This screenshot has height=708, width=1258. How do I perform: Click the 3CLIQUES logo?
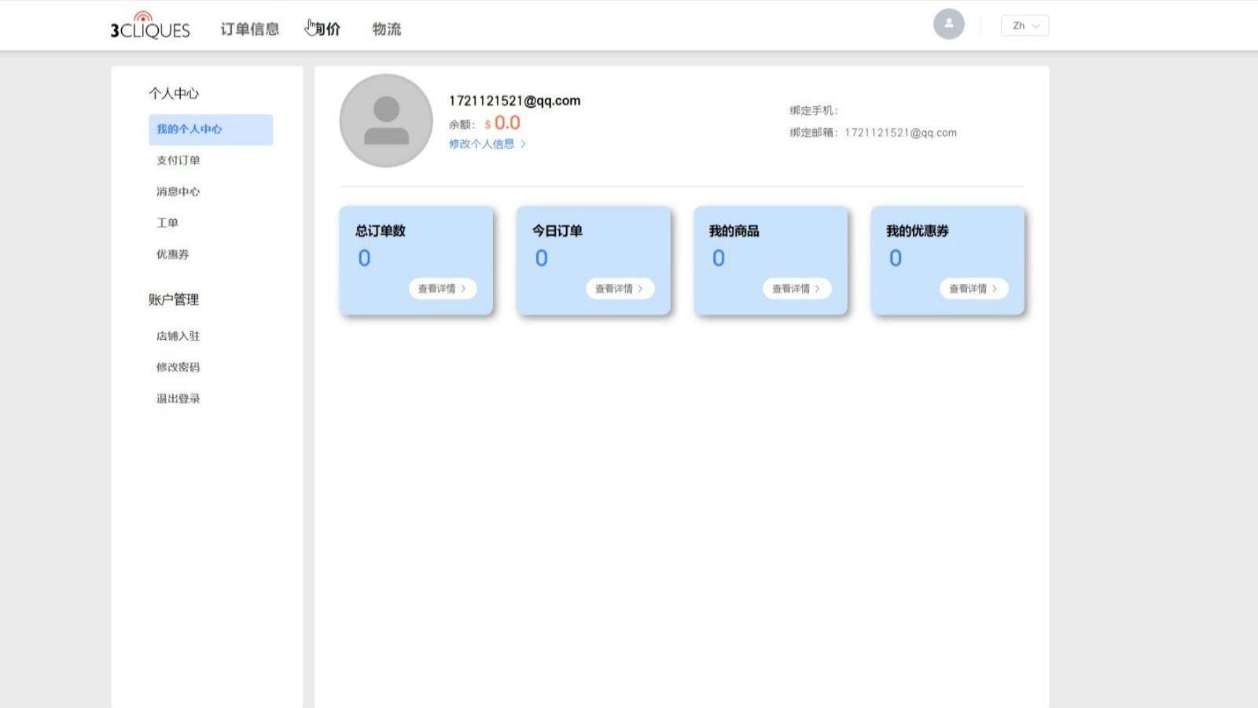(149, 26)
